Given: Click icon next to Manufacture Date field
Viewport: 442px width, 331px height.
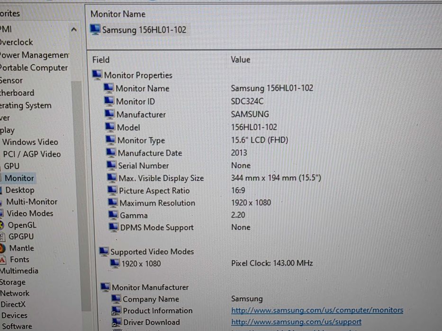Looking at the screenshot, I should (111, 153).
